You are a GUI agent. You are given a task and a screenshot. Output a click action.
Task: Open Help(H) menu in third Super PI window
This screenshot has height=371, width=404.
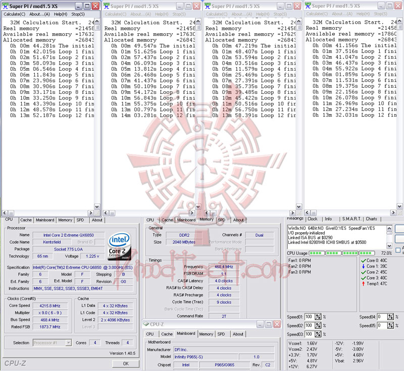[x=263, y=14]
